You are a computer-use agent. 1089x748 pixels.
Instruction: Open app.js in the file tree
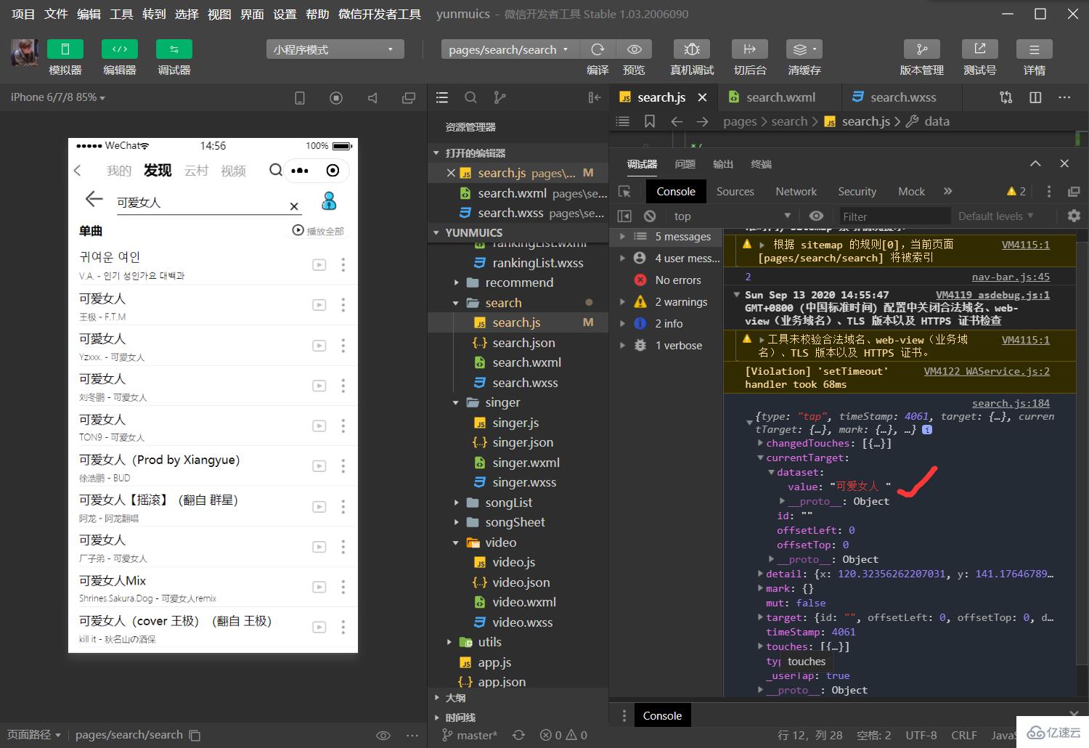click(x=494, y=662)
